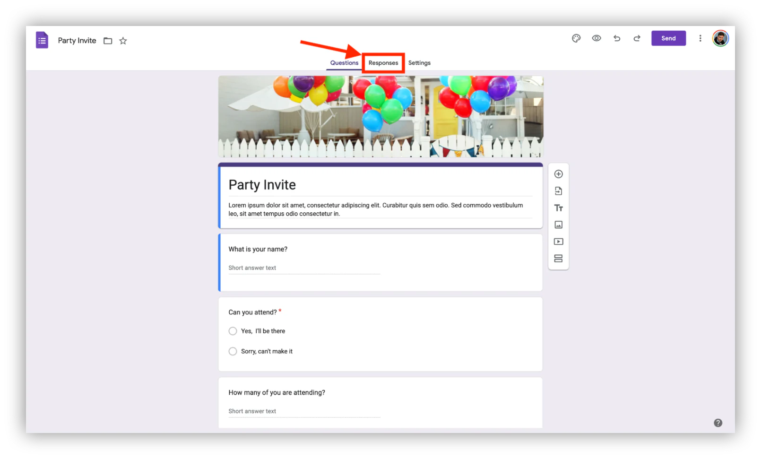Open the Settings tab
Viewport: 761px width, 459px height.
(x=419, y=63)
